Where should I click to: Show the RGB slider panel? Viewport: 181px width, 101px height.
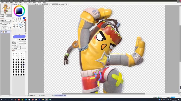[x=15, y=4]
